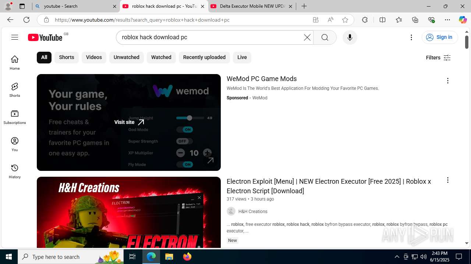
Task: Launch Firefox from taskbar
Action: click(x=187, y=257)
